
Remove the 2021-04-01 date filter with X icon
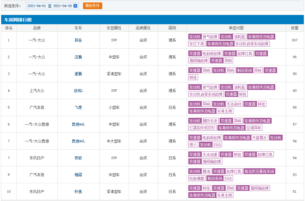click(x=75, y=6)
